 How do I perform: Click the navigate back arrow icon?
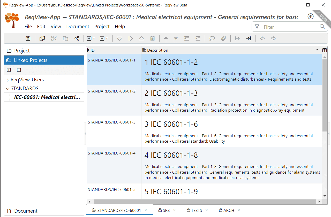coord(262,38)
